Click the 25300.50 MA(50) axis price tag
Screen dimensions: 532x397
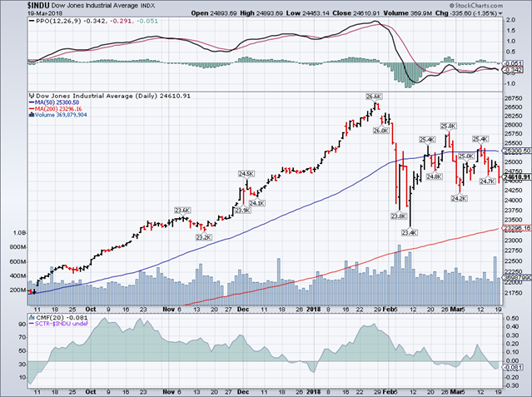515,151
